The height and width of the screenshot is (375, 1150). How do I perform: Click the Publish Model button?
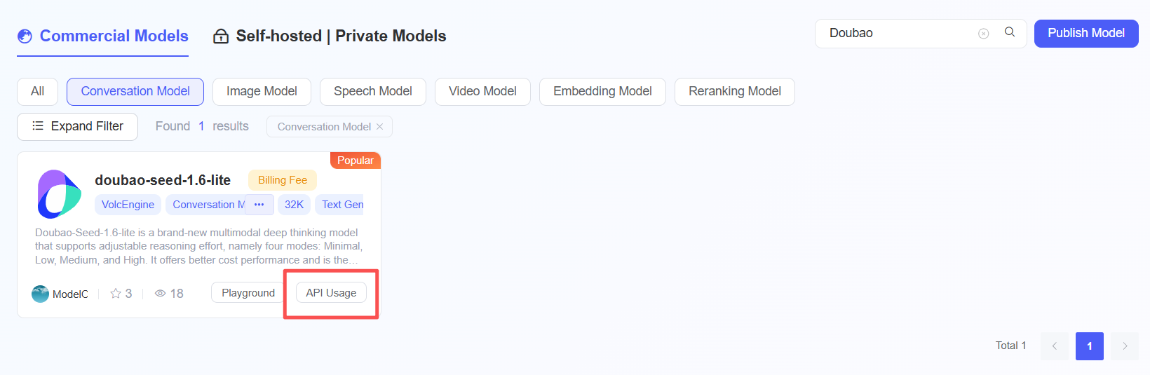(1086, 34)
